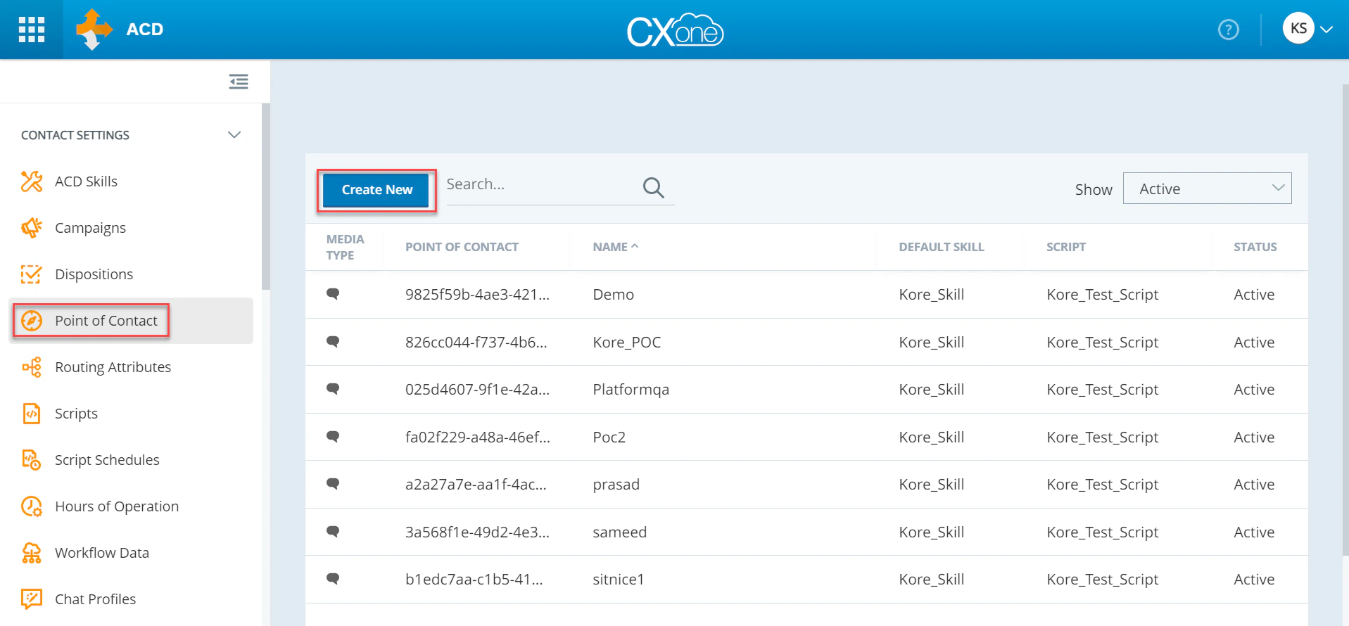Open ACD Skills menu item
The image size is (1349, 626).
tap(131, 181)
